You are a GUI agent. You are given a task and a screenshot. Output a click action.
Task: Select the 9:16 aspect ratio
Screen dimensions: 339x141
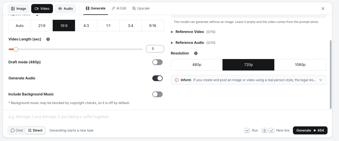click(153, 26)
